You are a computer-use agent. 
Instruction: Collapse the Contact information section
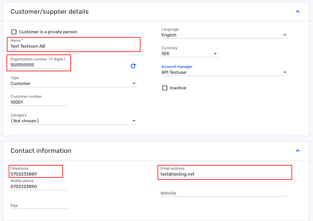click(x=297, y=151)
